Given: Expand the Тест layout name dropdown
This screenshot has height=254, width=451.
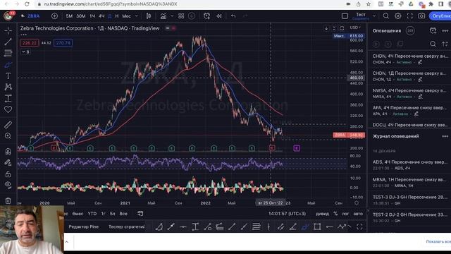Looking at the screenshot, I should click(x=374, y=16).
